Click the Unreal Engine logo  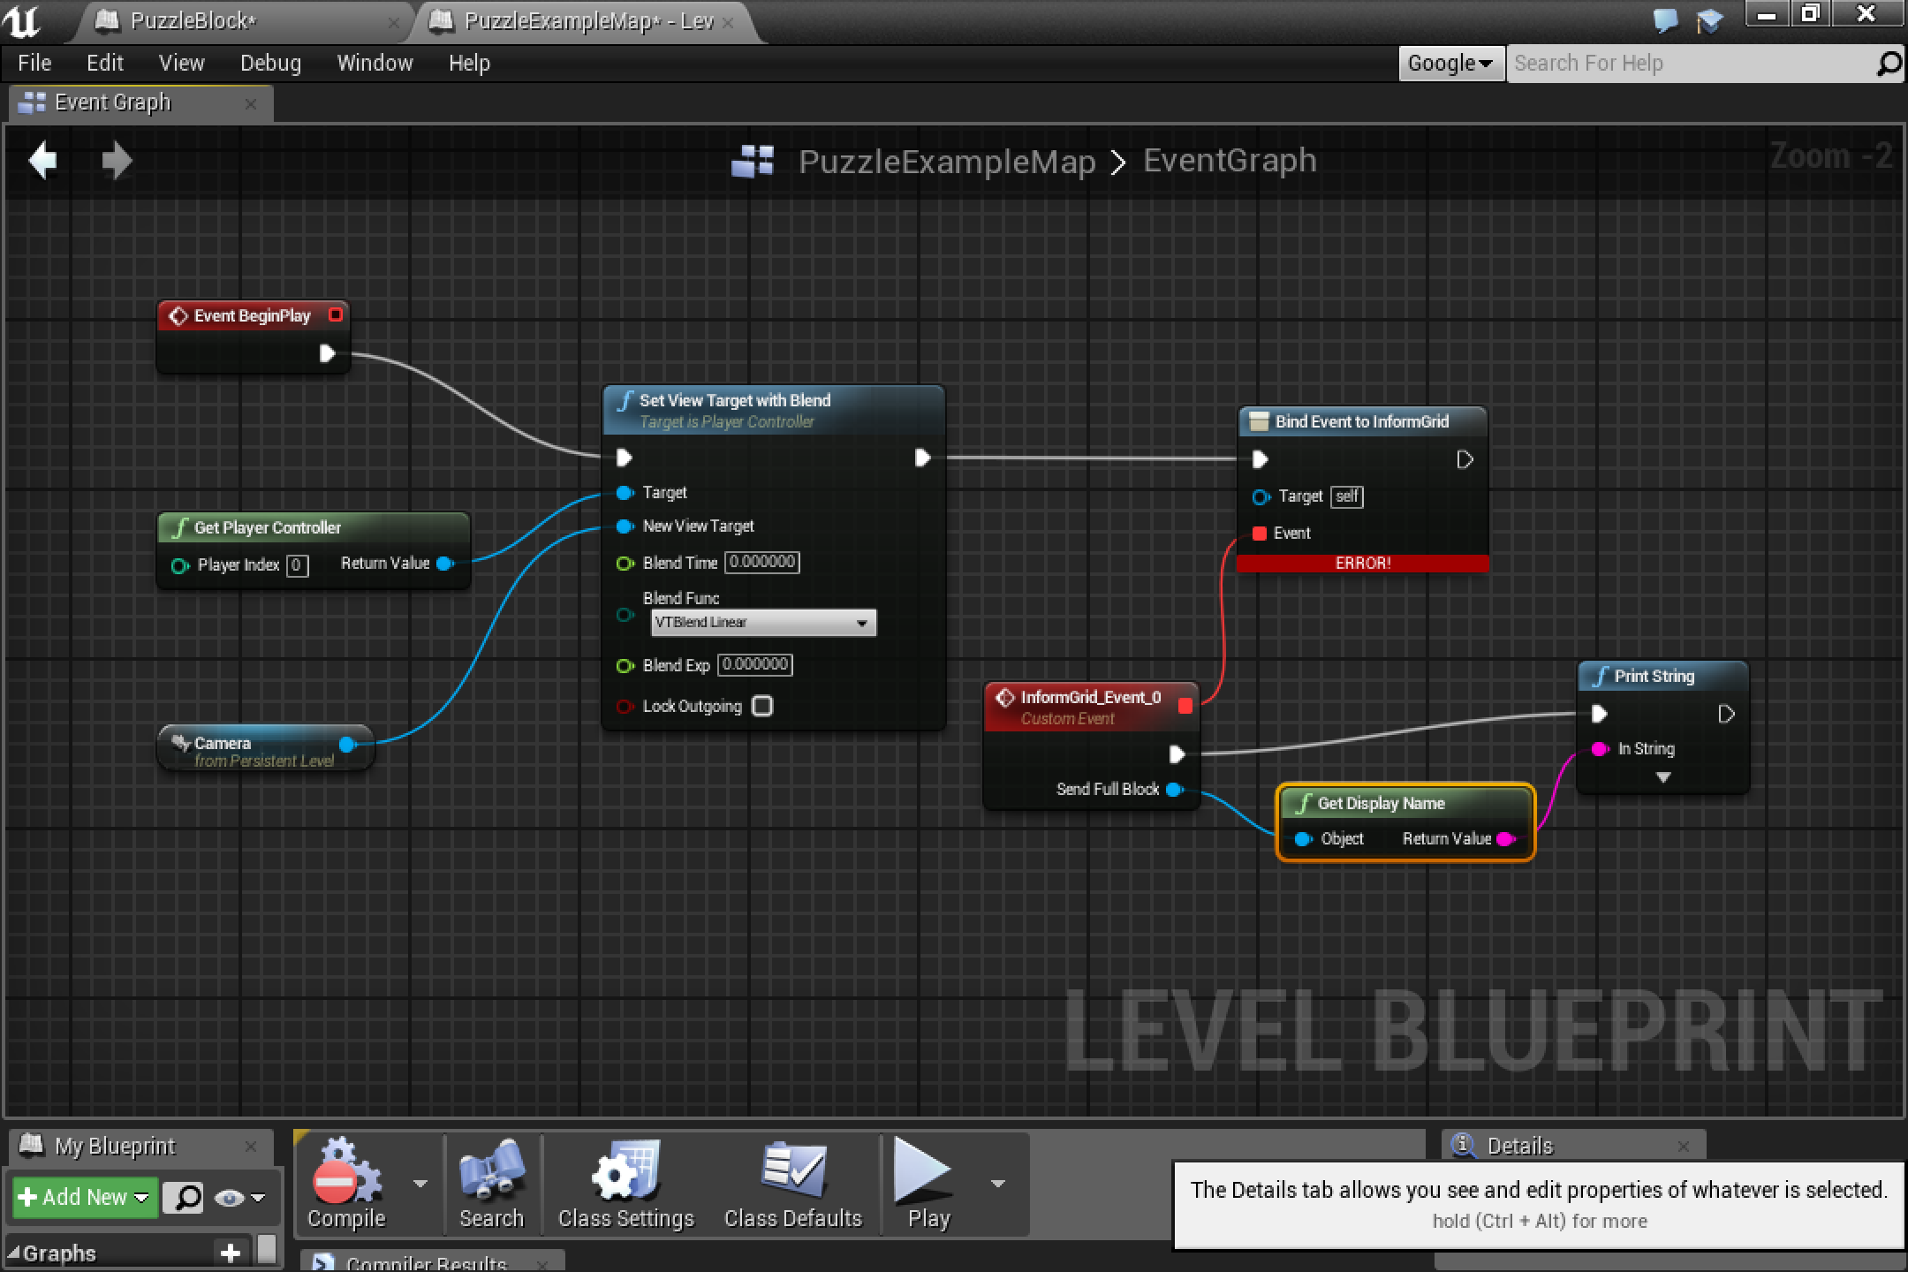point(23,21)
